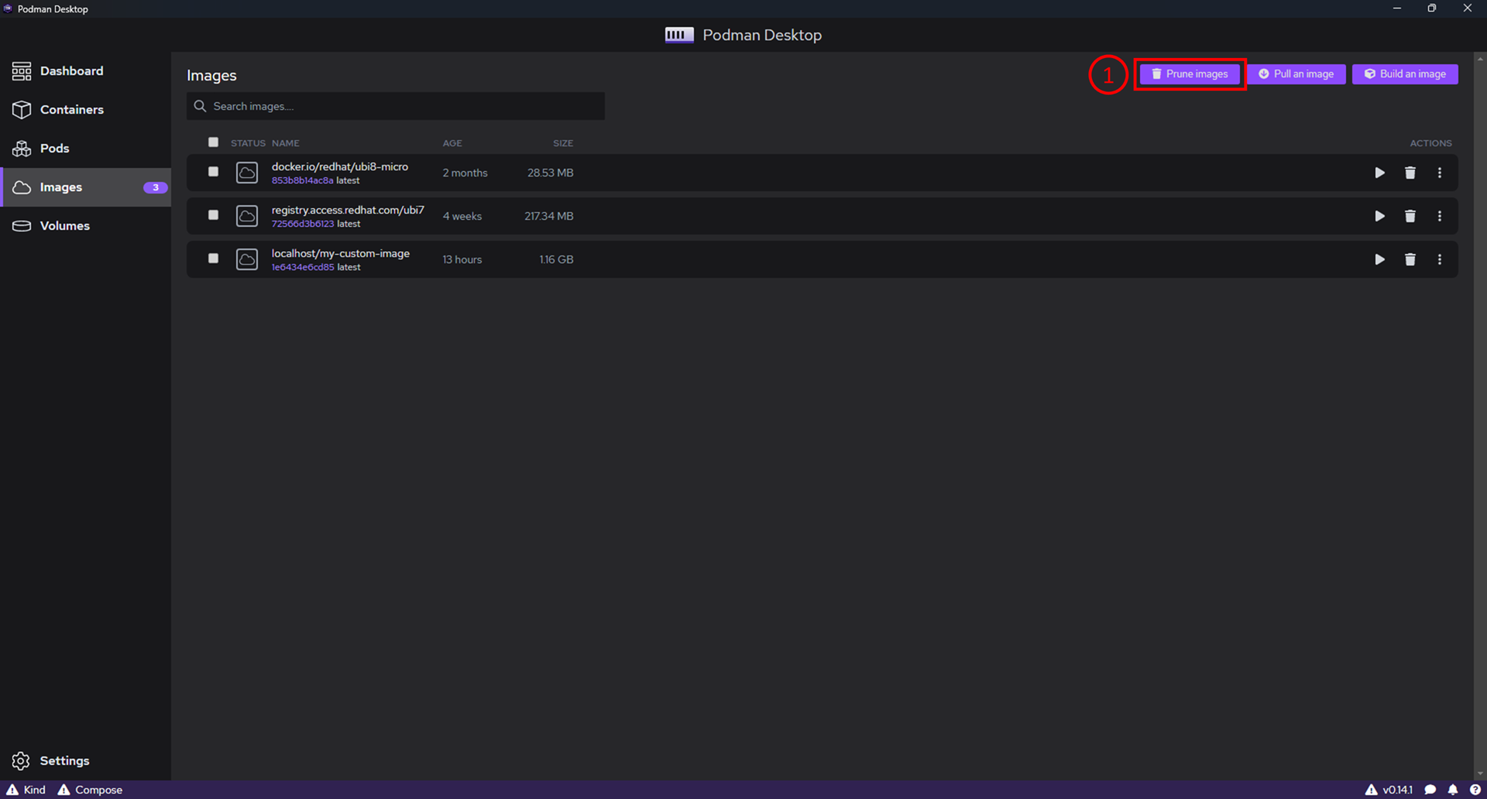
Task: Click the SIZE column header
Action: [563, 143]
